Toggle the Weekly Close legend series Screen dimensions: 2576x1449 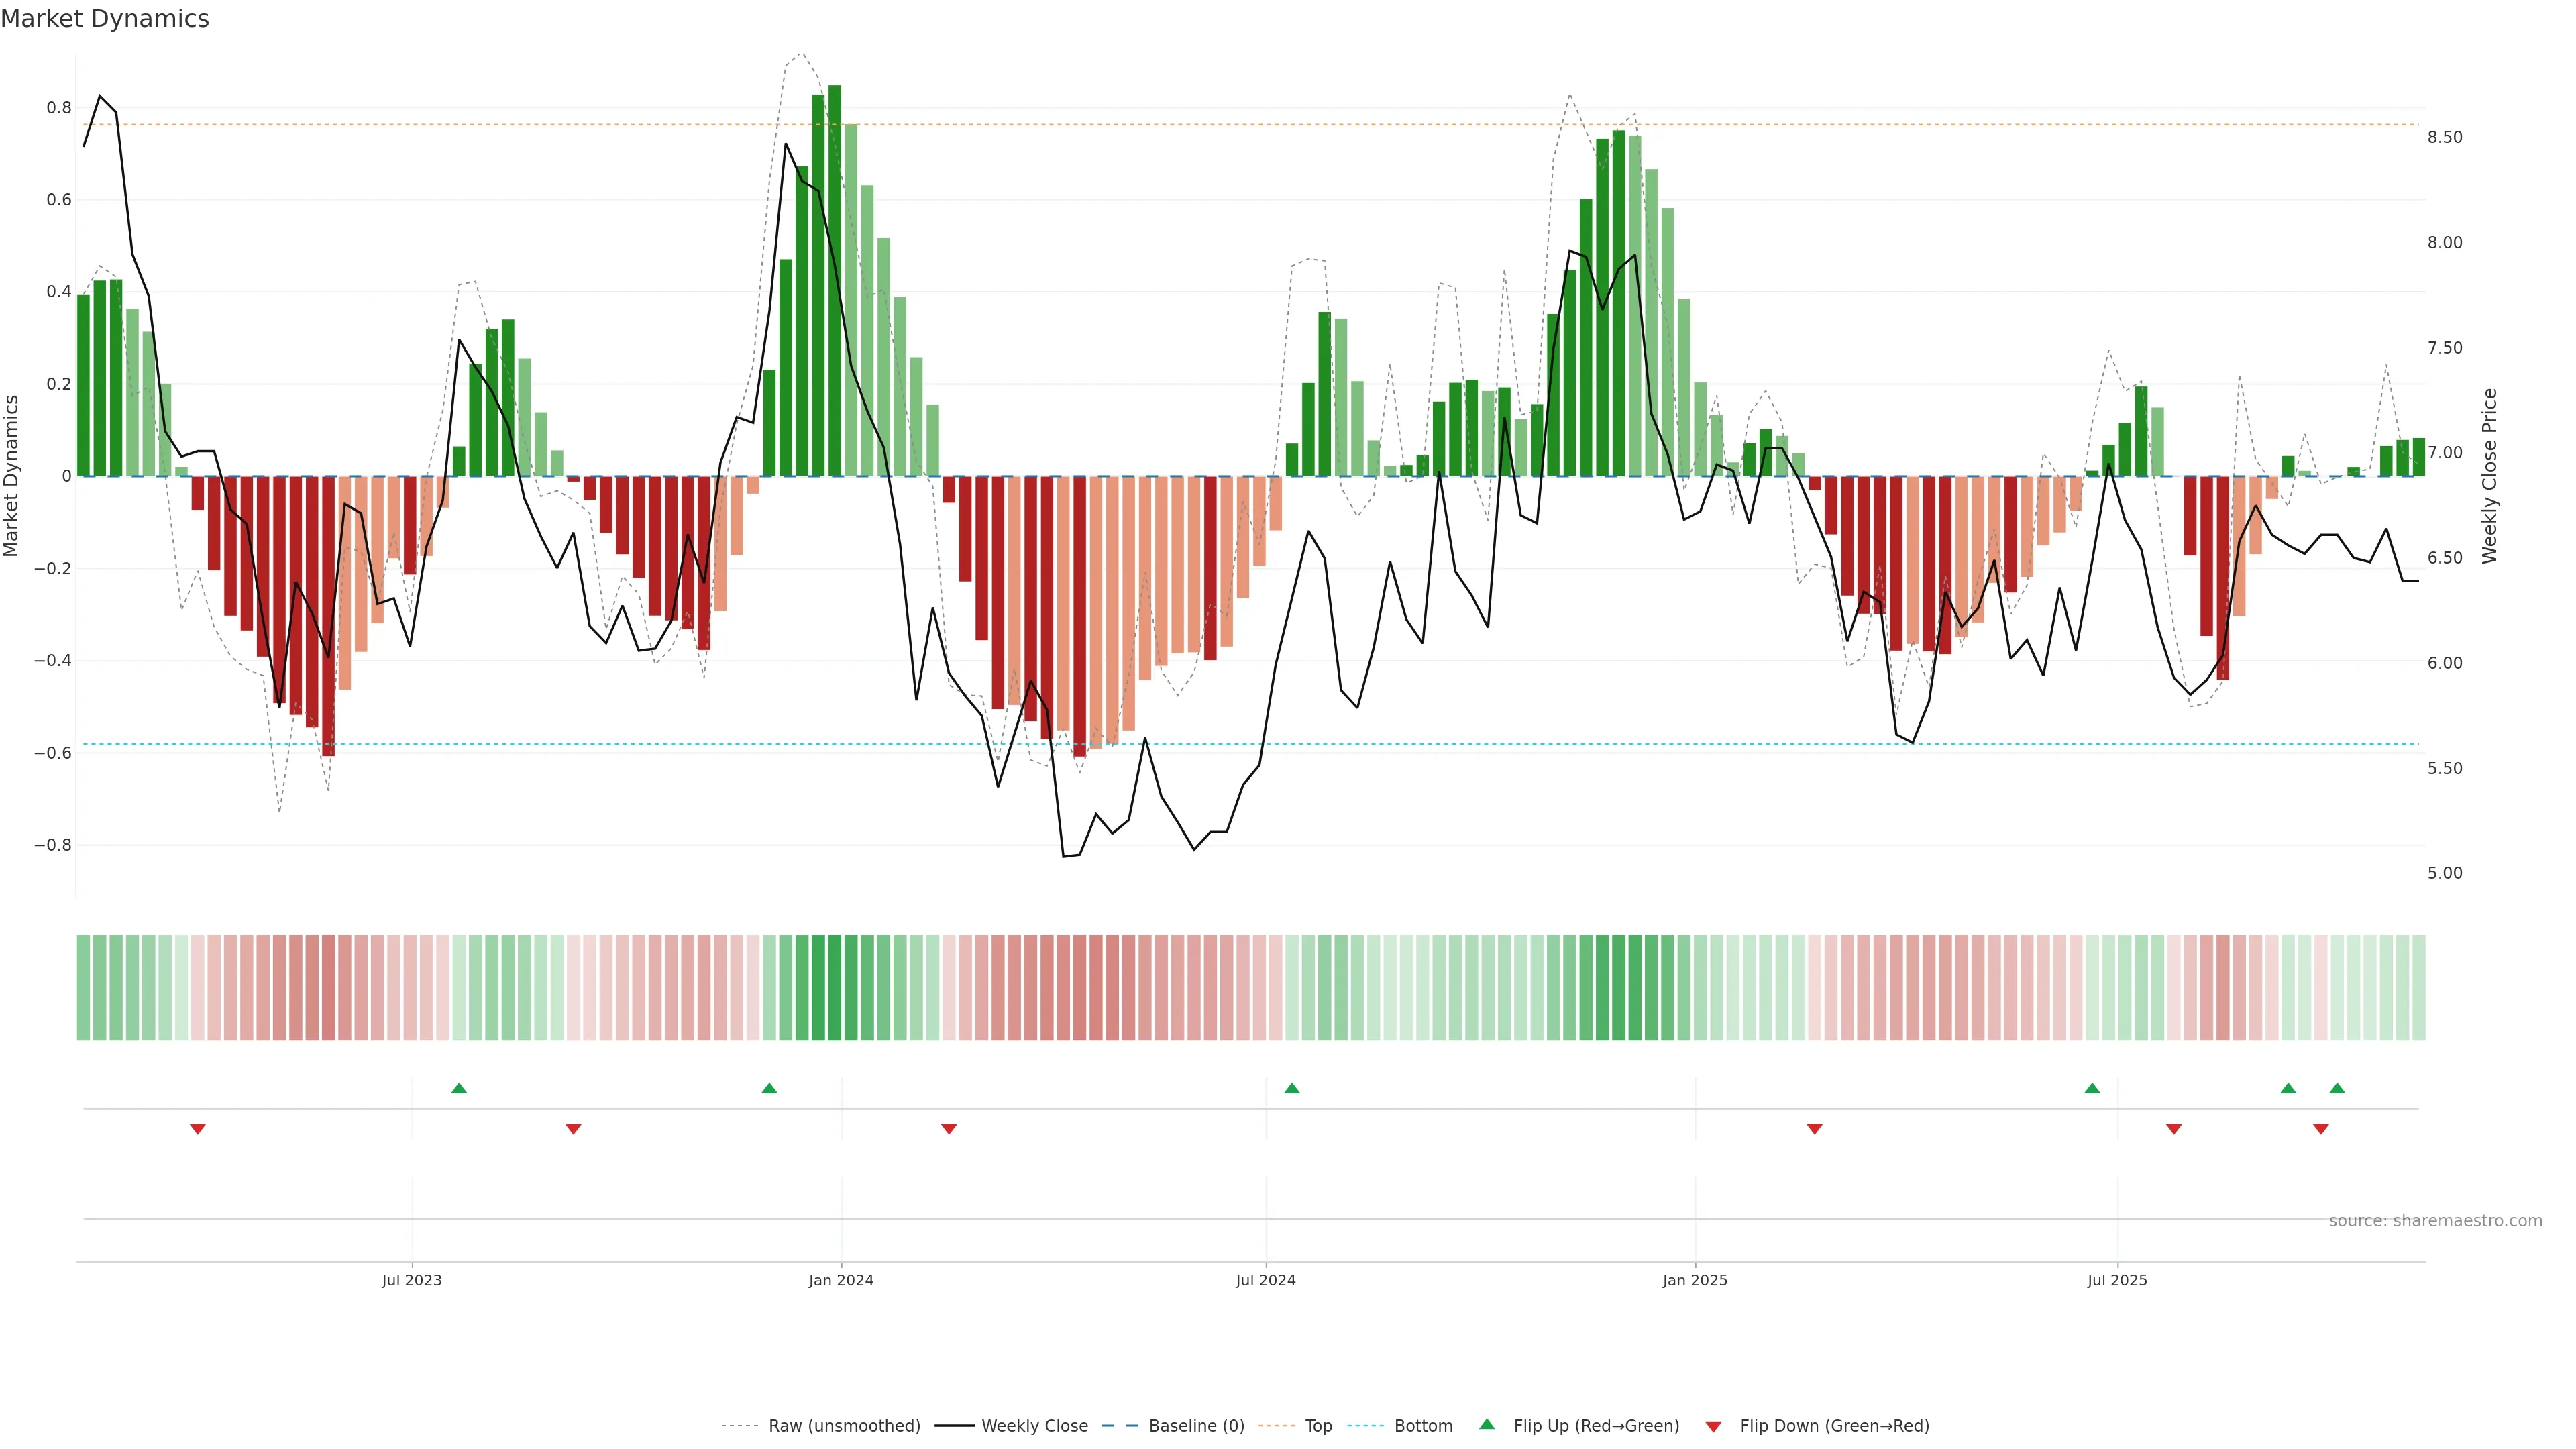pos(1034,1426)
